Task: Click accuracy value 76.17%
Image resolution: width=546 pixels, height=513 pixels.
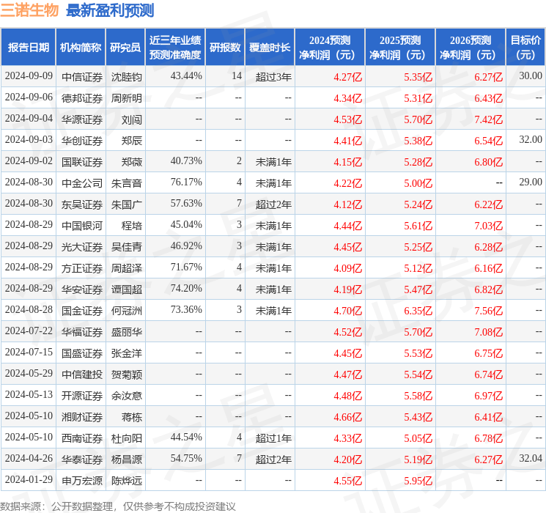Action: click(x=186, y=182)
